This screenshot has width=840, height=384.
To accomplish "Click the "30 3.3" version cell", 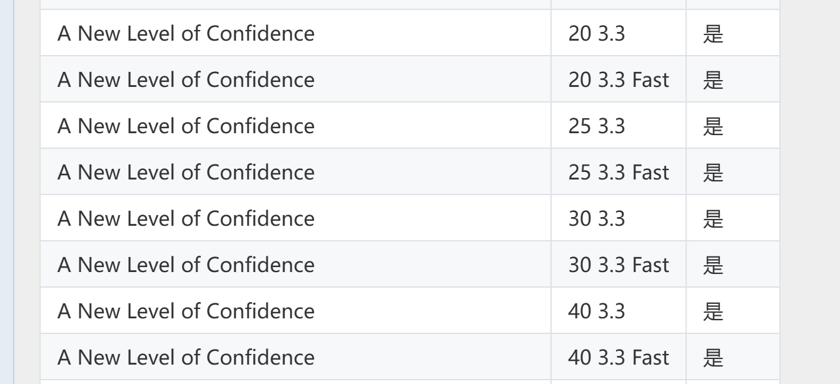I will pos(619,218).
